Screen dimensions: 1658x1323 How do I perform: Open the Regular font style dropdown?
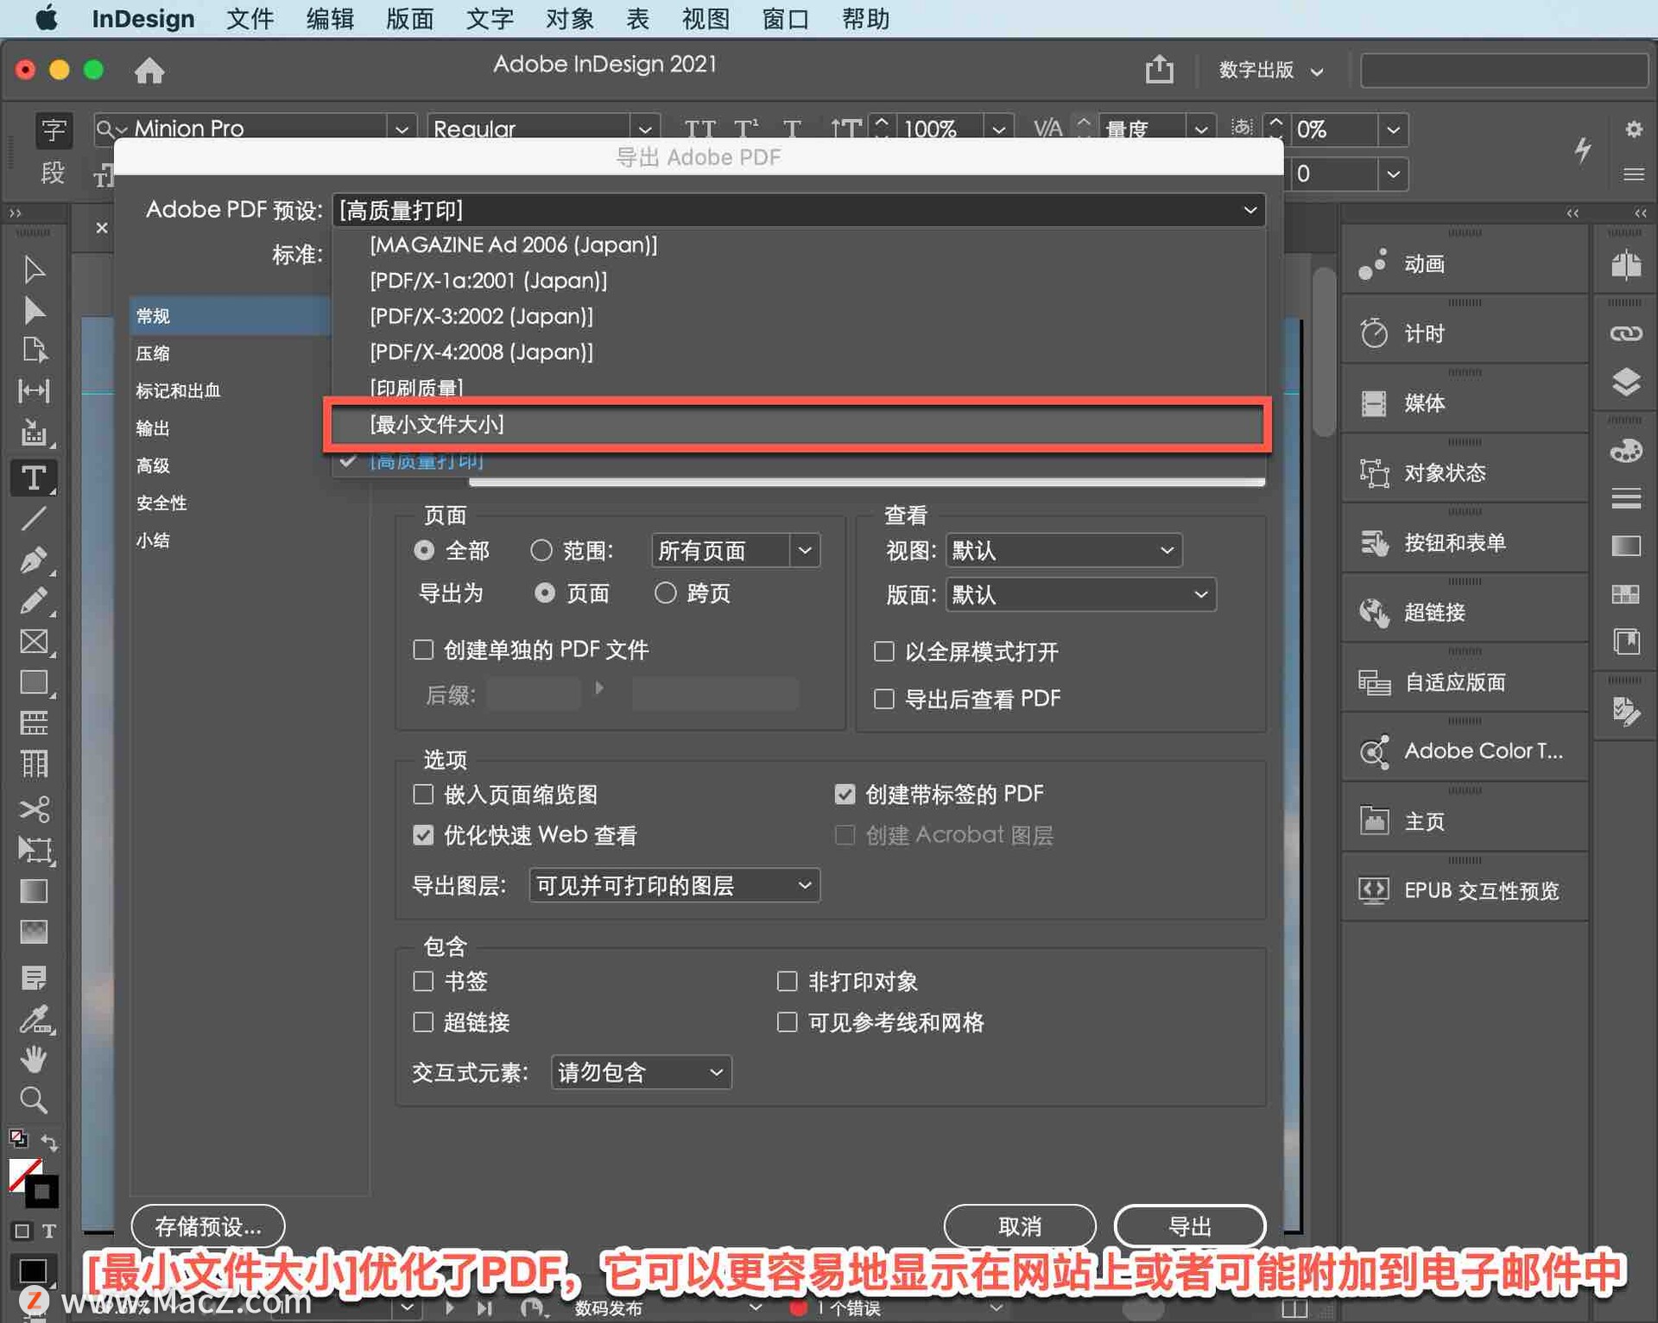tap(644, 129)
